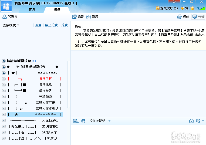
Task: Click the channel profile avatar thumbnail
Action: coord(6,6)
